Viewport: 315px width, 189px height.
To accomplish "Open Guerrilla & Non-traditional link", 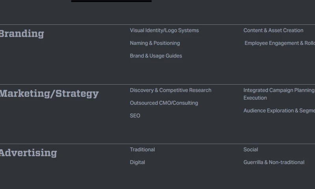I will pos(274,162).
